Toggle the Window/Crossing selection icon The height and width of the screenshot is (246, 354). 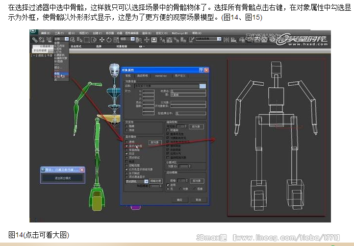94,40
